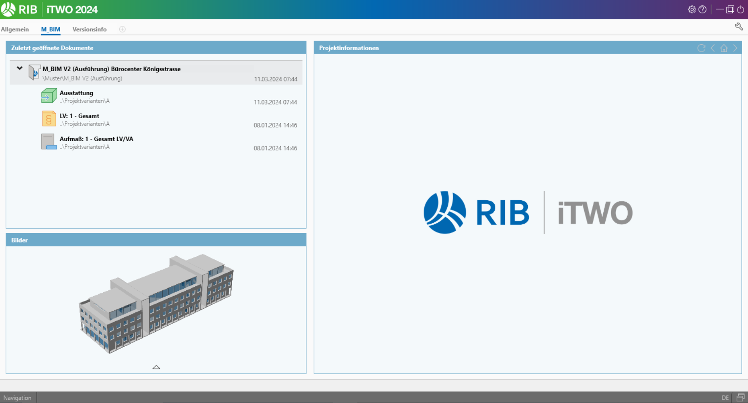Go forward in Projektinformationen panel
Screen dimensions: 748x403
(735, 48)
